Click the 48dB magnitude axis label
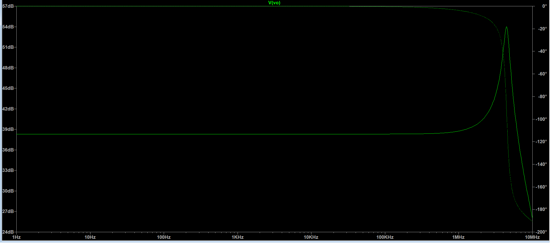The image size is (551, 252). [x=8, y=68]
